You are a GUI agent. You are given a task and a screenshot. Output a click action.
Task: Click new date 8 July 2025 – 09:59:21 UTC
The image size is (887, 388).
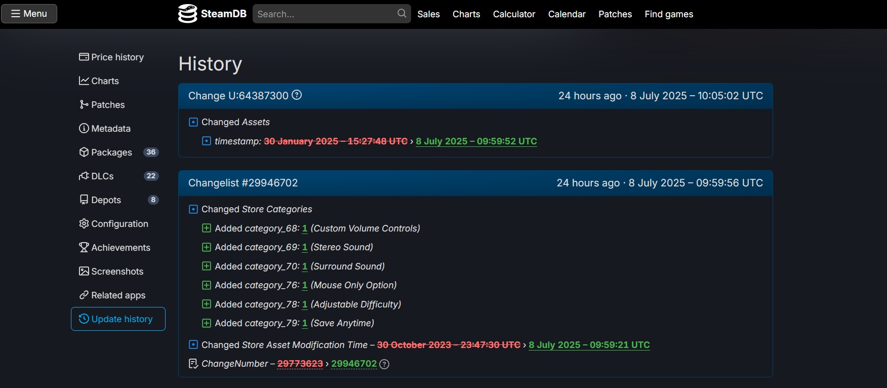coord(589,345)
